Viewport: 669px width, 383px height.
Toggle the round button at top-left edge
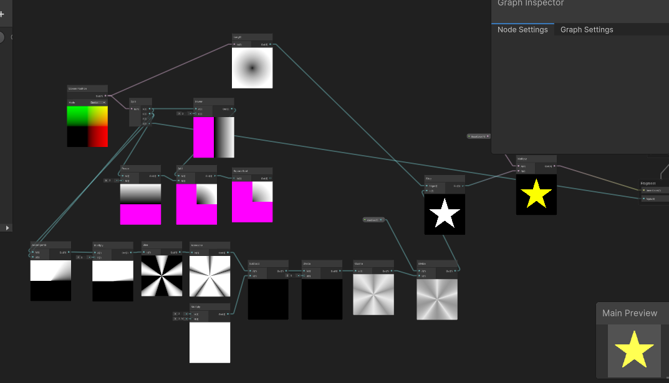pos(2,37)
